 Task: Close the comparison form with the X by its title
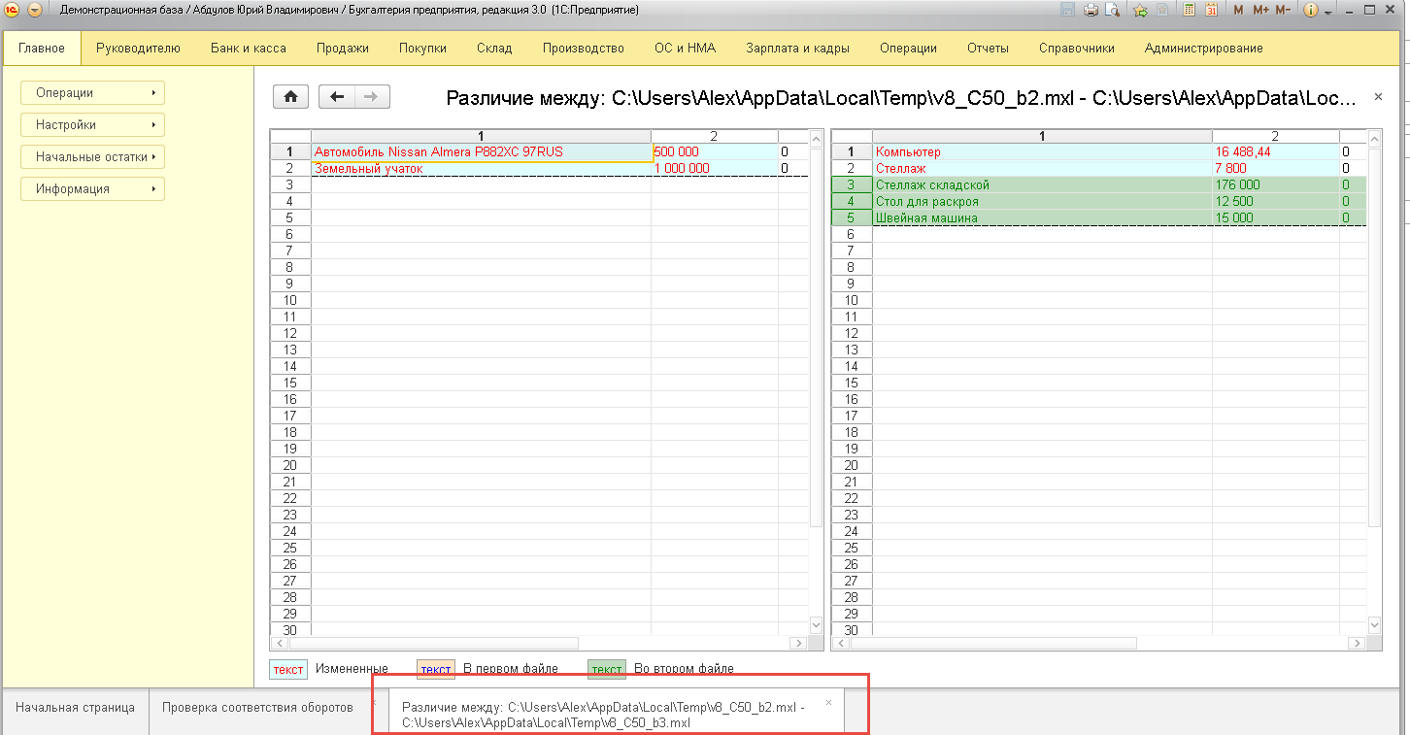point(1378,97)
